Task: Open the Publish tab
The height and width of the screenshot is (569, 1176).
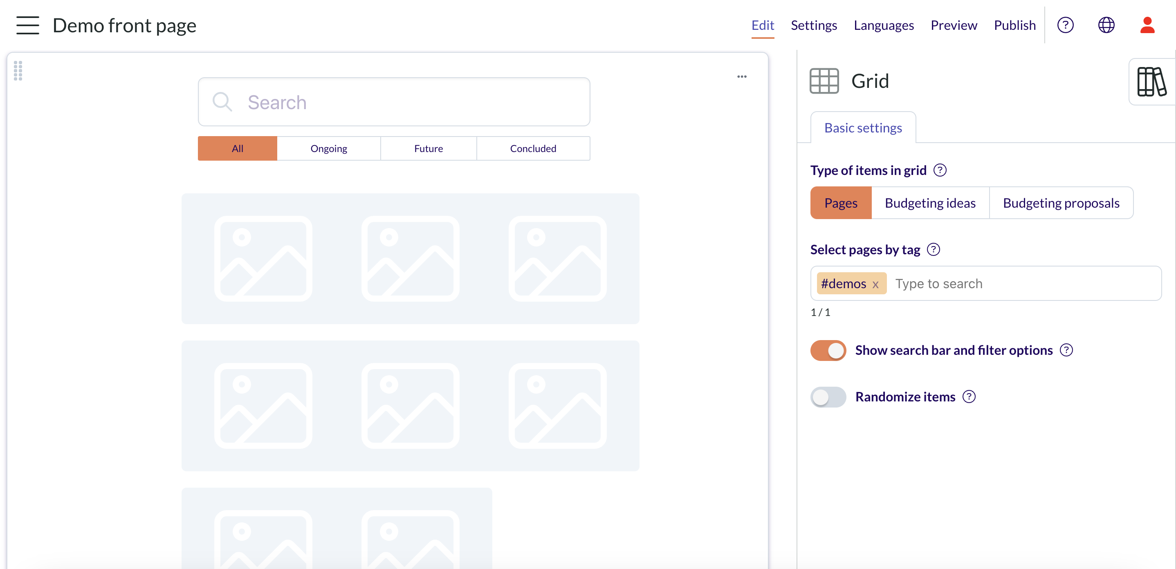Action: (1014, 25)
